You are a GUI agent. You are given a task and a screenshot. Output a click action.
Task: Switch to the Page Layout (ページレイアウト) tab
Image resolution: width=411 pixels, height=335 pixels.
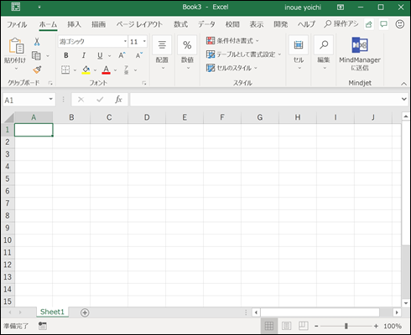(x=139, y=24)
